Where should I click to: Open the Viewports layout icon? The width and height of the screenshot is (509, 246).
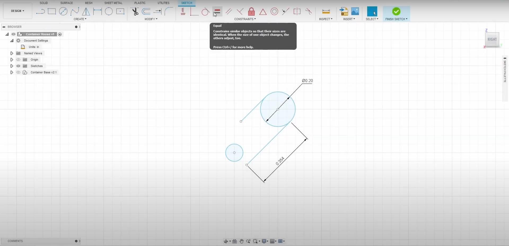tap(280, 241)
